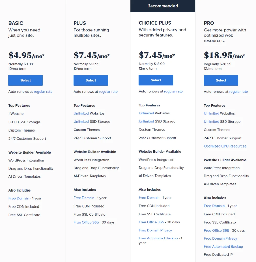Click Optimized CPU Resources link in Pro
Screen dimensions: 256x262
225,146
